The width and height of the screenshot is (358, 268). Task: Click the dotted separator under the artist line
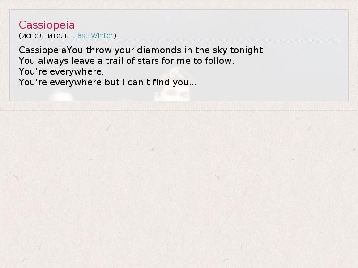(x=179, y=41)
